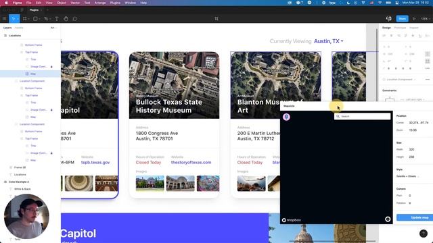The image size is (433, 243).
Task: Click the independent corners more options icon
Action: coord(428,68)
